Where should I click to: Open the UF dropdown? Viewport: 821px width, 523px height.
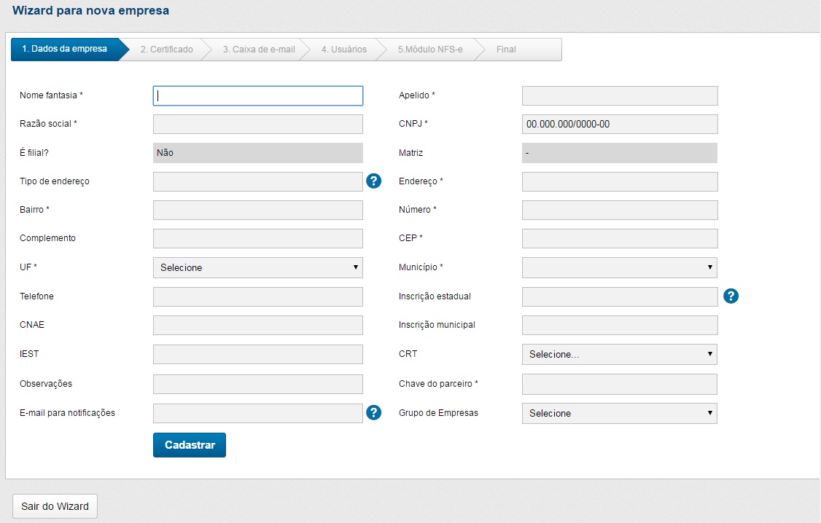pyautogui.click(x=257, y=267)
